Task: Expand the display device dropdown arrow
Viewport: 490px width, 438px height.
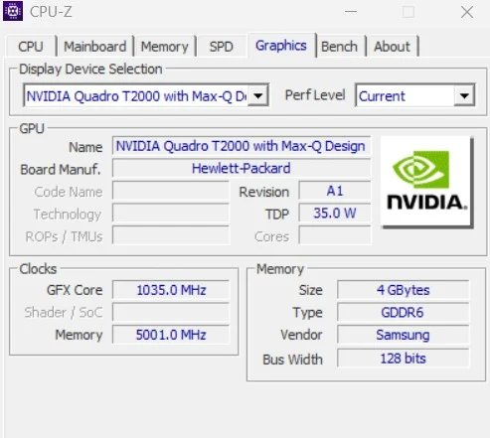Action: click(x=257, y=96)
